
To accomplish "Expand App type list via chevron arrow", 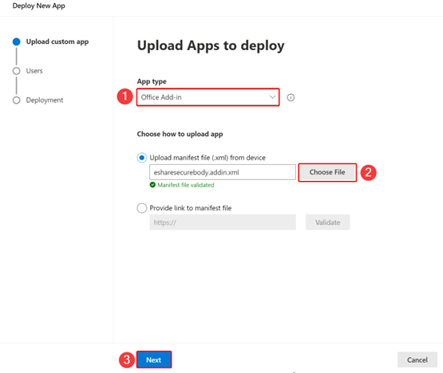I will pos(272,97).
